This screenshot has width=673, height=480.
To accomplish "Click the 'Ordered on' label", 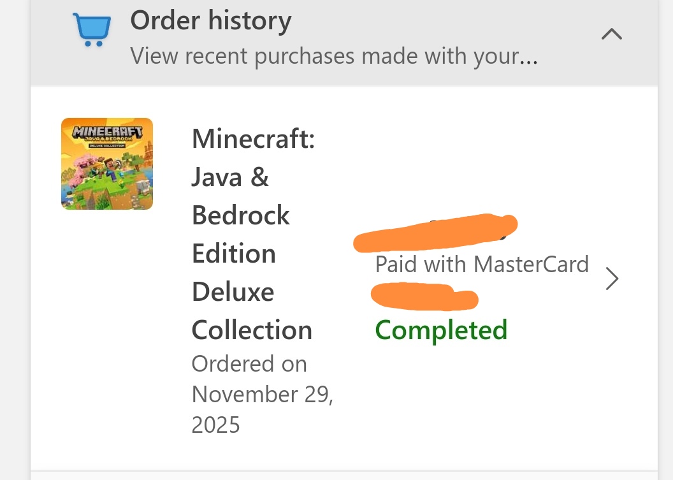I will [x=249, y=364].
